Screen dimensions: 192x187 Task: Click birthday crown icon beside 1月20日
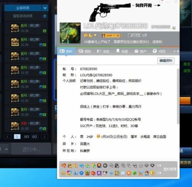tap(98, 136)
